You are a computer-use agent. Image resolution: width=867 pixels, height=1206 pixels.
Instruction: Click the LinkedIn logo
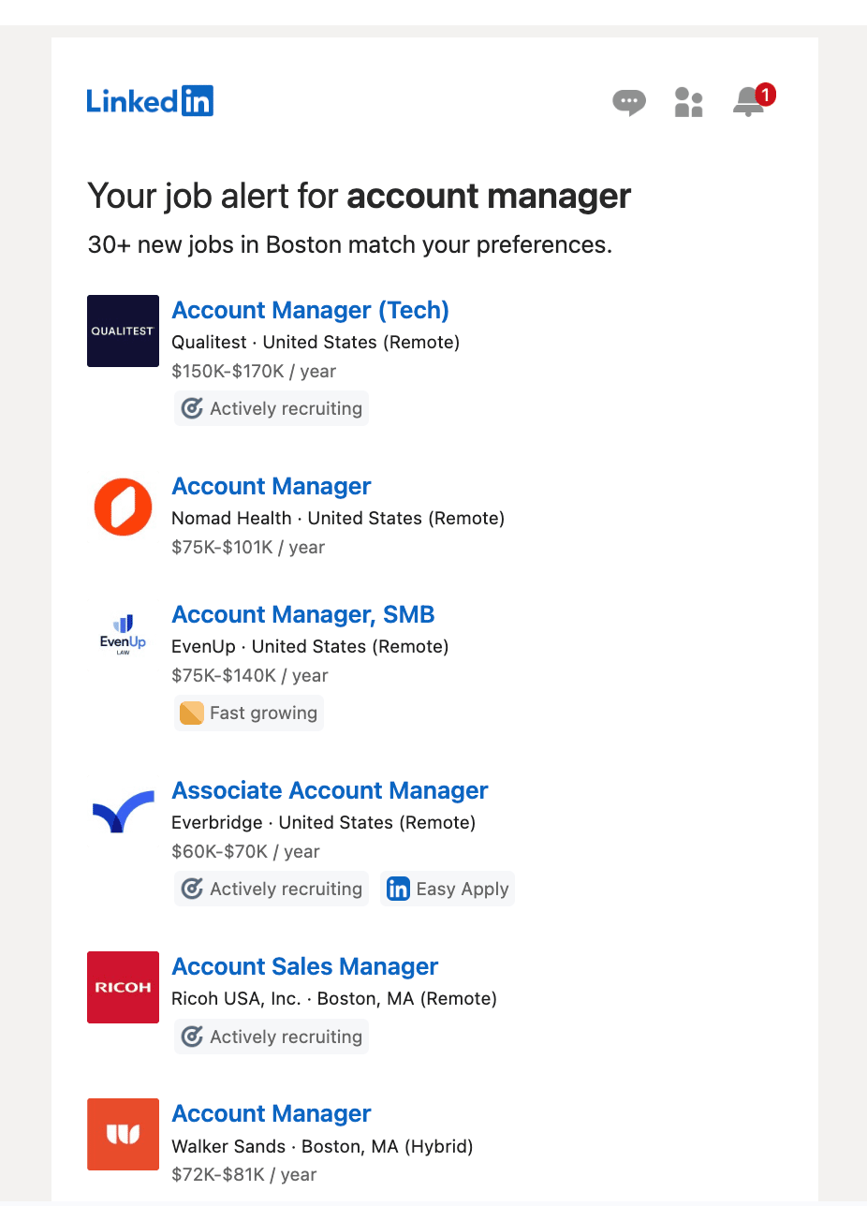(x=150, y=101)
